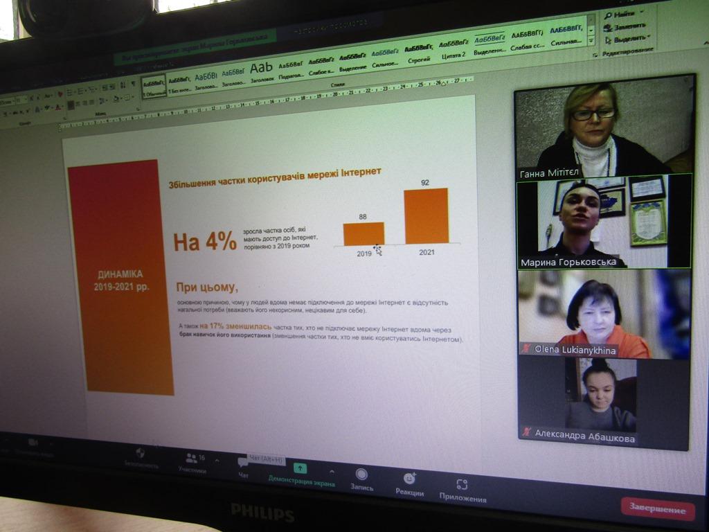Open the Styles pane dialog launcher
This screenshot has width=709, height=532.
595,55
